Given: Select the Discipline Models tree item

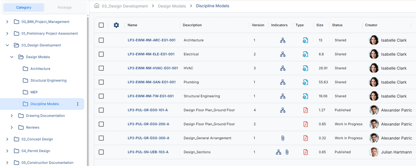Looking at the screenshot, I should point(42,104).
